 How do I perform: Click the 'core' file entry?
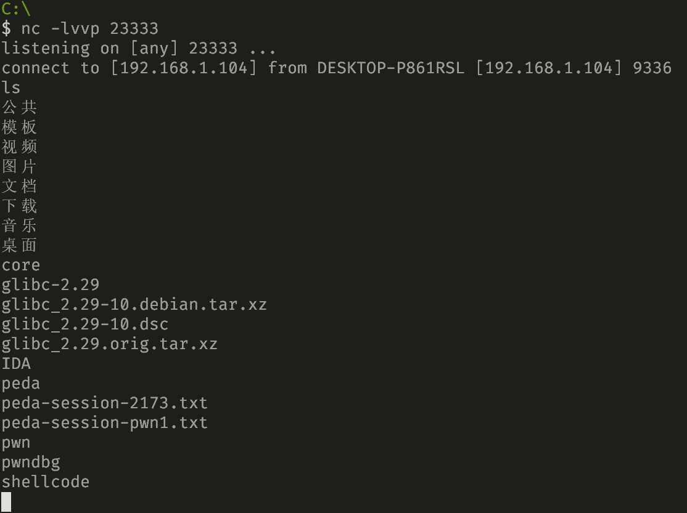tap(21, 265)
